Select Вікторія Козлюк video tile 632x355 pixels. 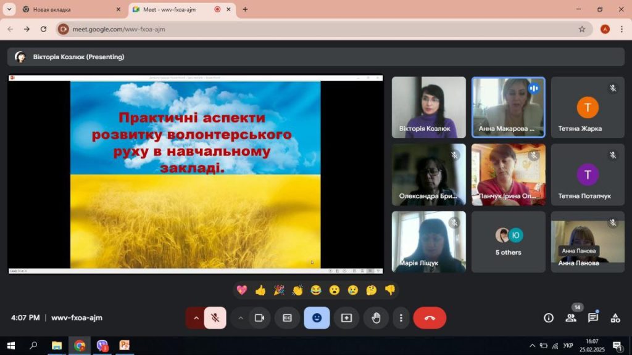(428, 107)
